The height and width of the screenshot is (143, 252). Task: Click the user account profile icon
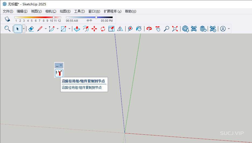click(x=223, y=29)
